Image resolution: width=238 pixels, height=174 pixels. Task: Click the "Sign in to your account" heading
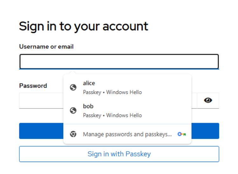click(84, 26)
